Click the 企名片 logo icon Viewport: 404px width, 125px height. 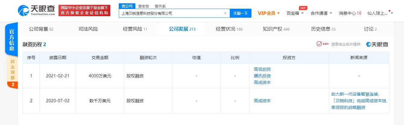click(x=322, y=44)
